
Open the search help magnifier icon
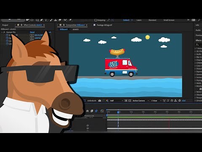tap(199, 20)
